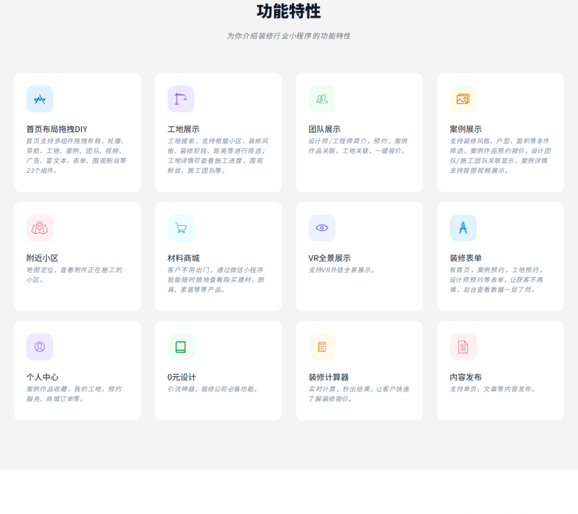Click the green people icon for 团队展示
This screenshot has height=514, width=578.
click(322, 99)
